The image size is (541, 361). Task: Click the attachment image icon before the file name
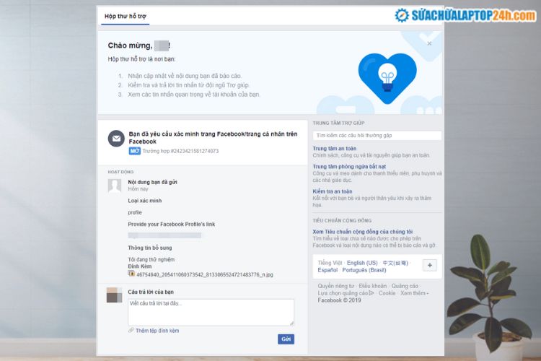coord(131,274)
